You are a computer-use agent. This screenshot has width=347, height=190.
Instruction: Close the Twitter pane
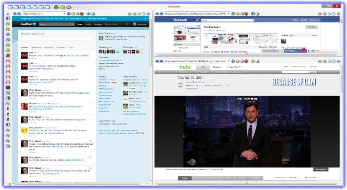click(148, 14)
